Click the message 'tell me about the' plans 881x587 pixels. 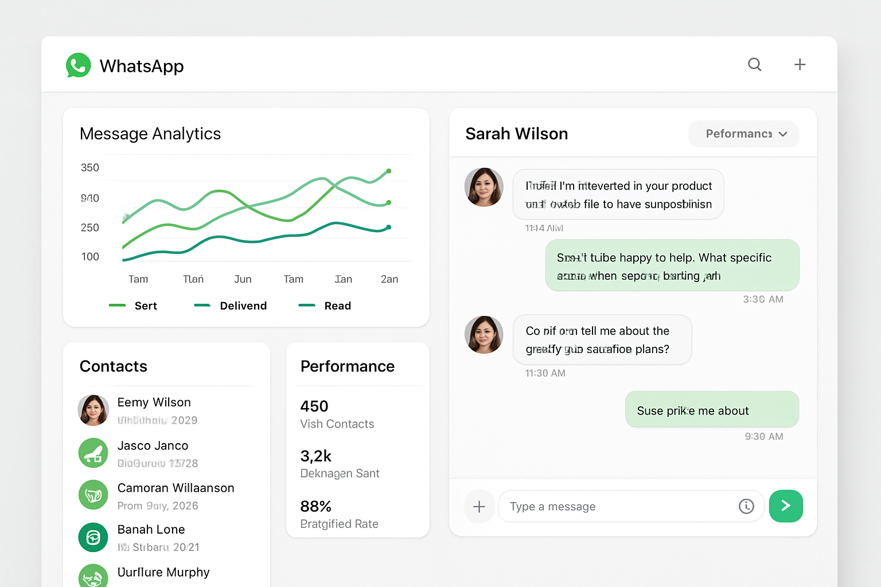tap(602, 340)
